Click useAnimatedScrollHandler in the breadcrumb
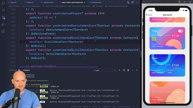The image size is (193, 108). click(x=116, y=6)
